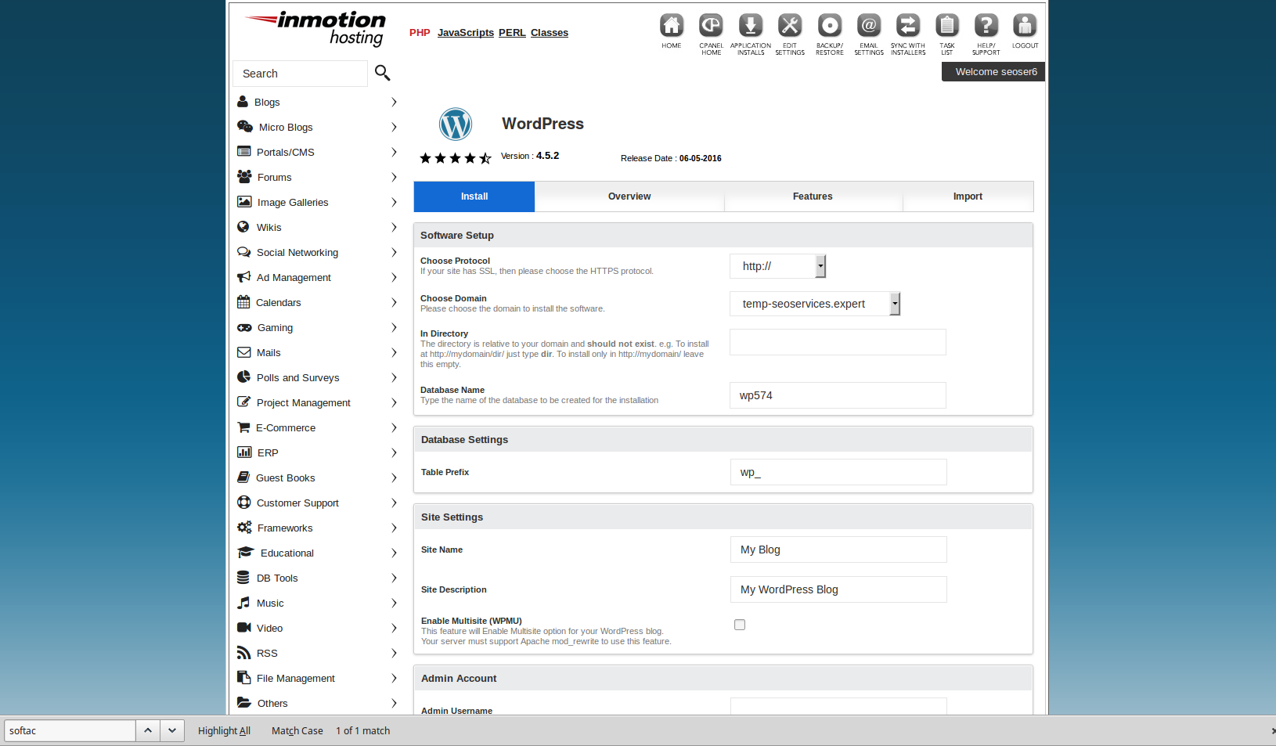Click the Backup/Restore icon
This screenshot has height=746, width=1276.
(829, 27)
